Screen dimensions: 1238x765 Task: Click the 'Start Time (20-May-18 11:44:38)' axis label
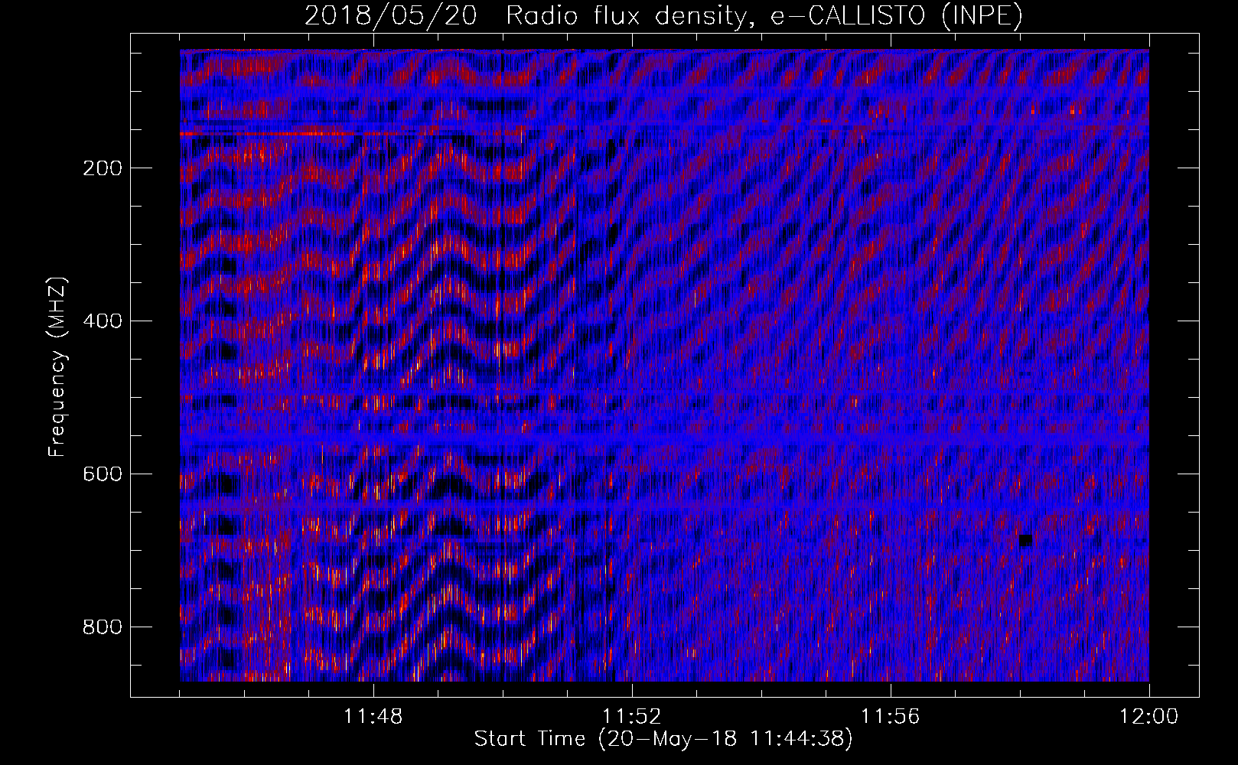[x=663, y=739]
